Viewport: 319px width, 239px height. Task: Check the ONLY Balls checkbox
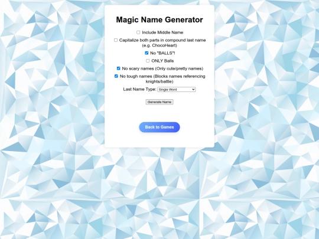pos(148,61)
